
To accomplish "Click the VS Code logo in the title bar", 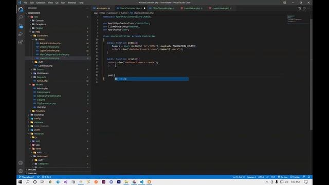I will pyautogui.click(x=20, y=3).
